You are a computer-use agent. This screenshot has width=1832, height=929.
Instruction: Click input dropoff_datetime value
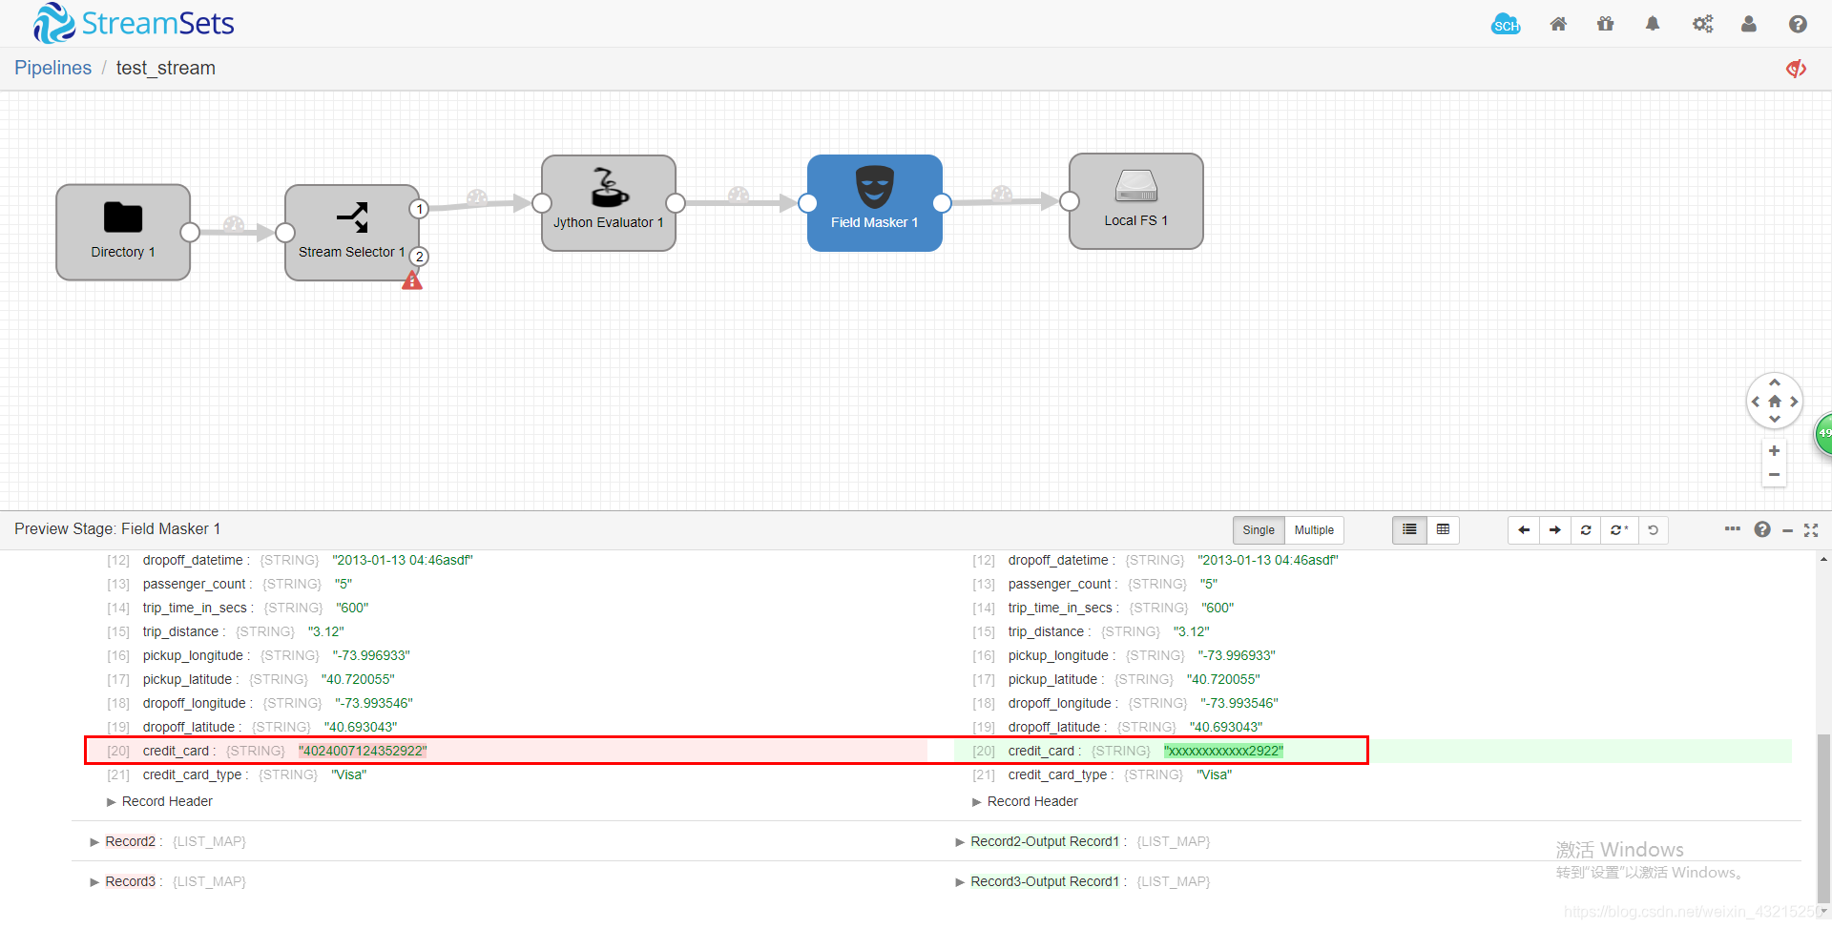coord(403,561)
